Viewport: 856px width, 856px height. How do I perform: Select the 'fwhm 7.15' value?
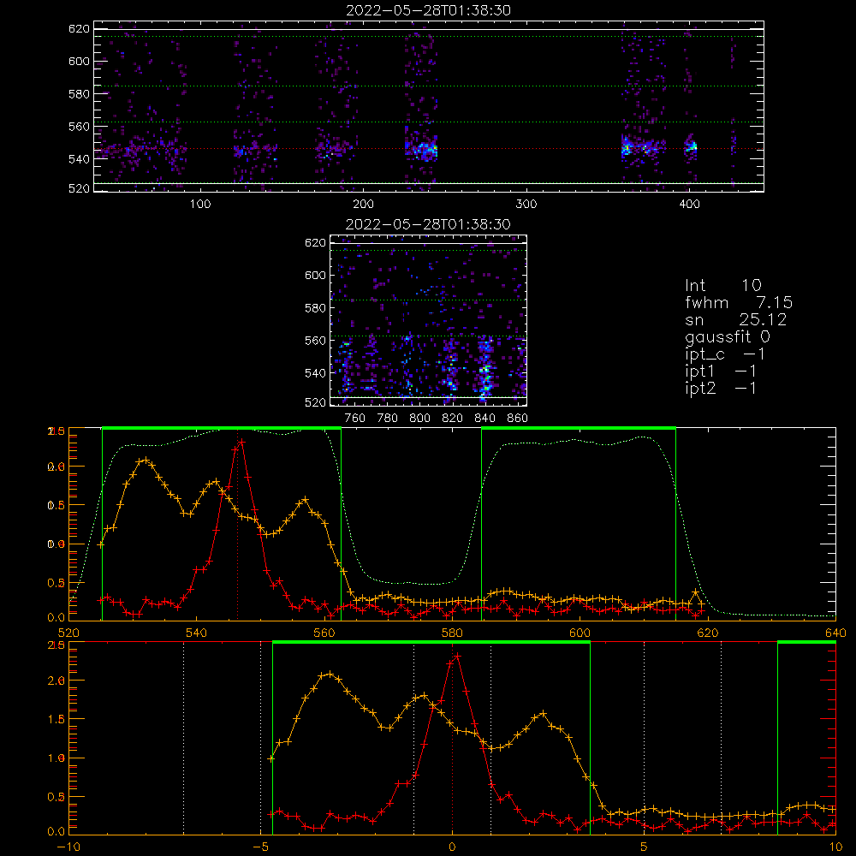tap(739, 302)
